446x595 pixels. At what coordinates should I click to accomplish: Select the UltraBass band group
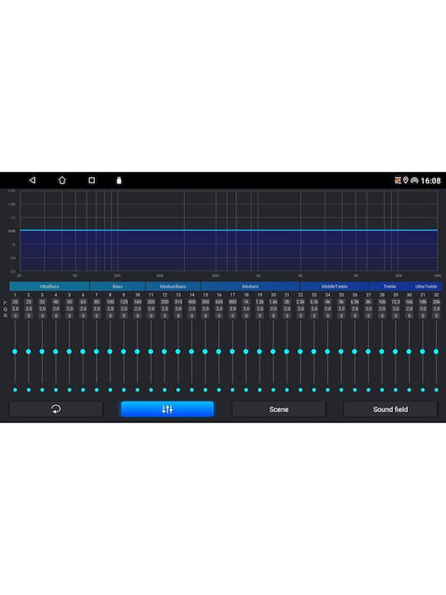coord(50,286)
